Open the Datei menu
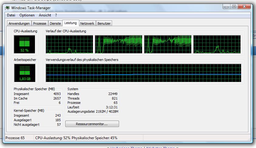256x148 pixels. (11, 15)
